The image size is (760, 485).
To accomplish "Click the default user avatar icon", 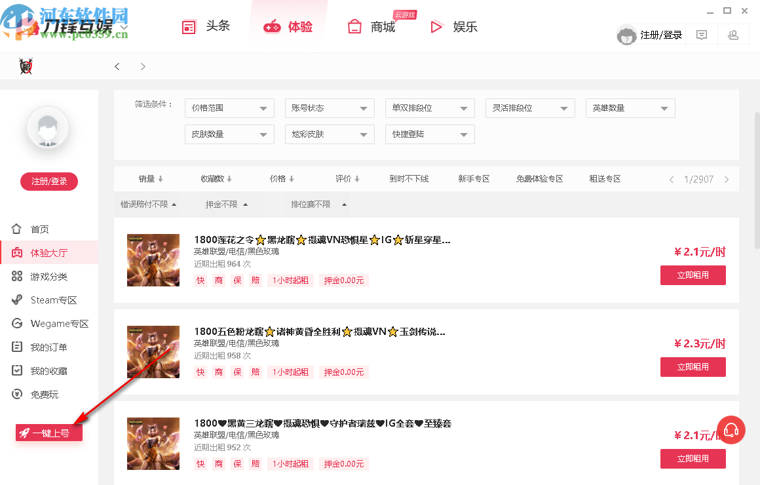I will click(626, 35).
